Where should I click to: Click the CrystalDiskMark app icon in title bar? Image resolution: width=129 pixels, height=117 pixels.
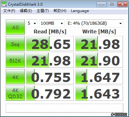click(x=4, y=4)
